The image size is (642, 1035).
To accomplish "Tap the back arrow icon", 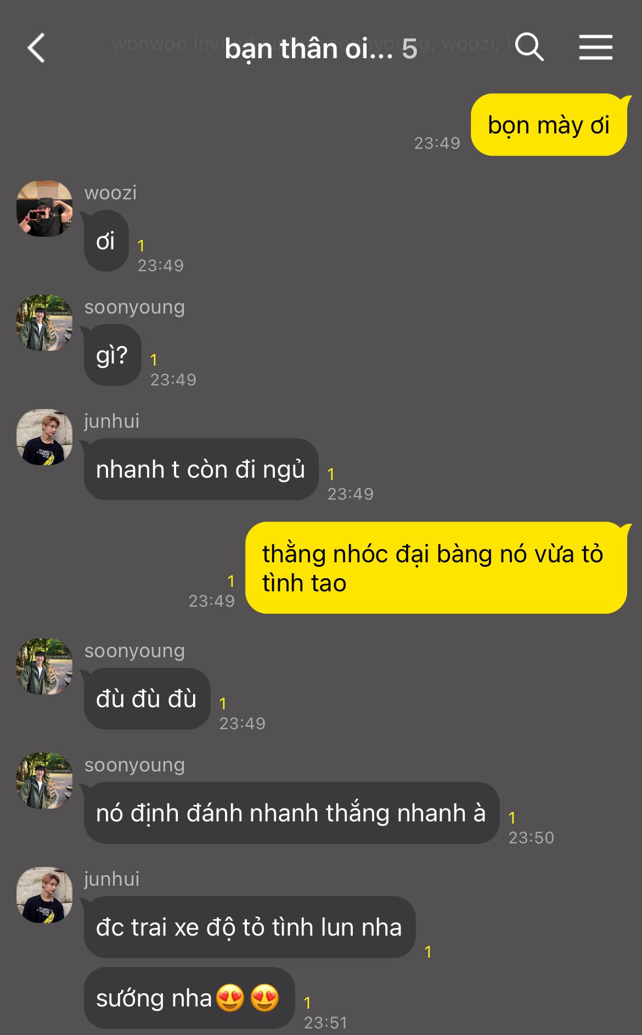I will [36, 48].
